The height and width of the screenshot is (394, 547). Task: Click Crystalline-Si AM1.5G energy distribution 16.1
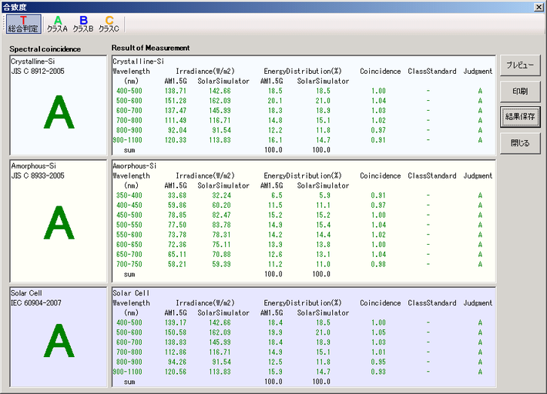tap(275, 140)
